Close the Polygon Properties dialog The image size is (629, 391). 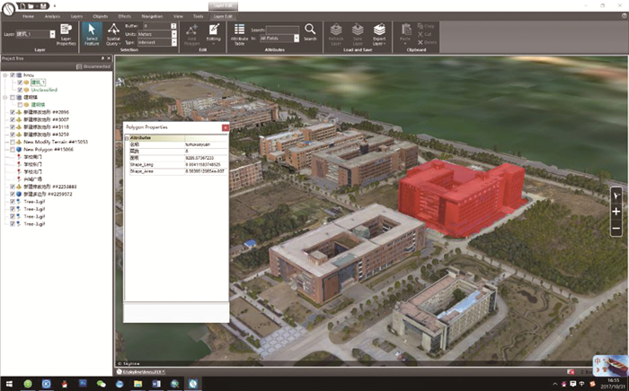click(x=224, y=128)
